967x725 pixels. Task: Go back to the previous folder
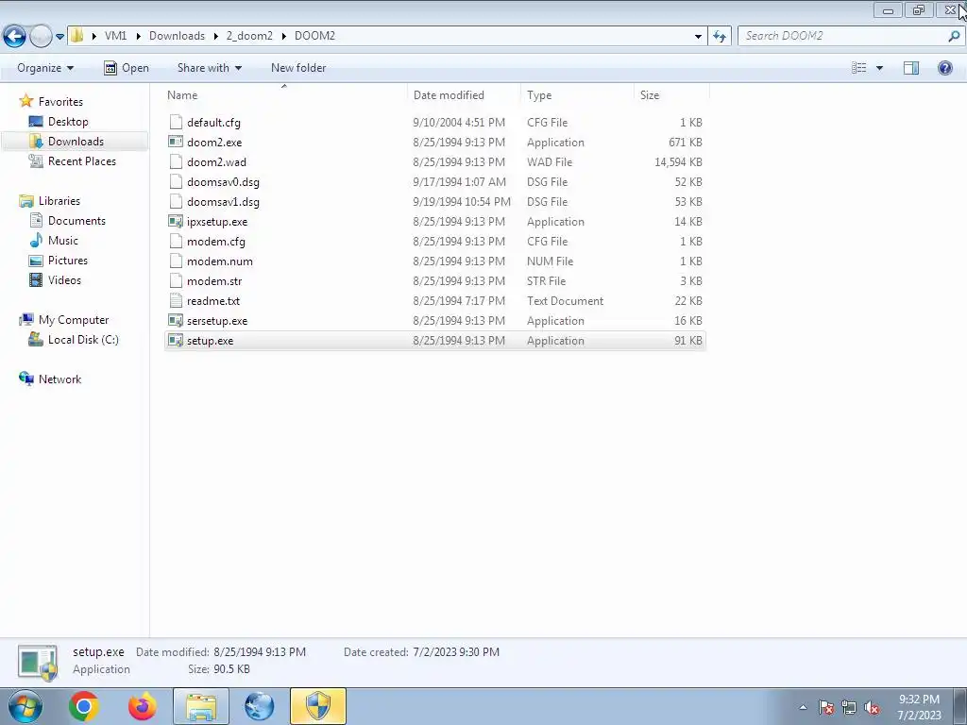(x=15, y=36)
